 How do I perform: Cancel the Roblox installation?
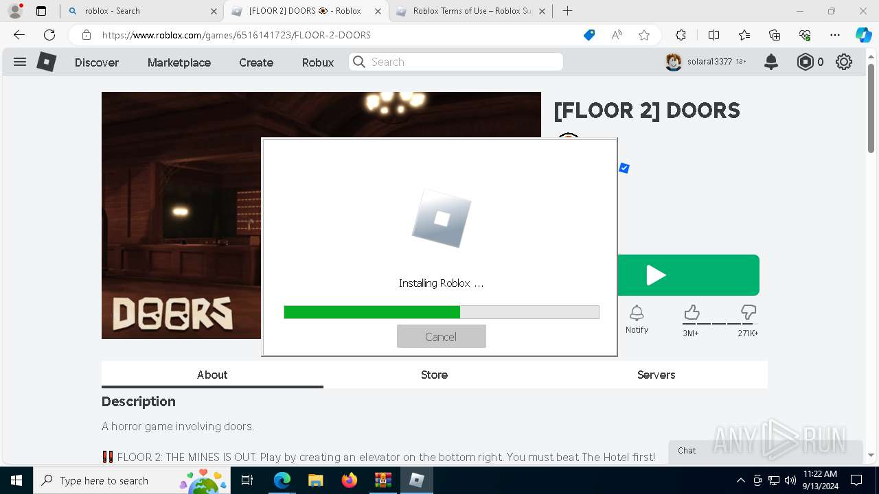441,336
